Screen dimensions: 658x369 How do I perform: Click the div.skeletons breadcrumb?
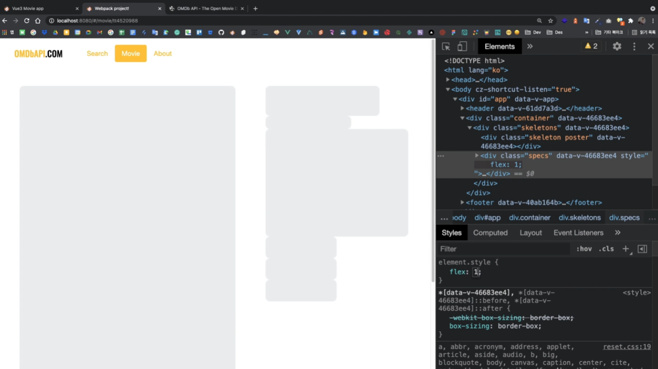(x=579, y=218)
